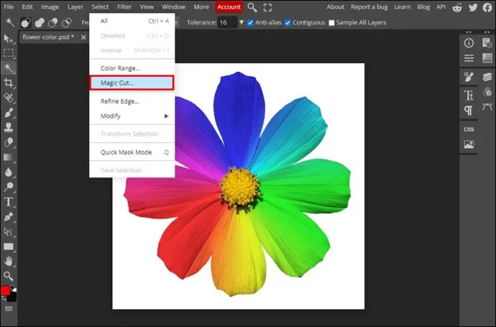Select the Magic Wand tool in sidebar

click(9, 68)
